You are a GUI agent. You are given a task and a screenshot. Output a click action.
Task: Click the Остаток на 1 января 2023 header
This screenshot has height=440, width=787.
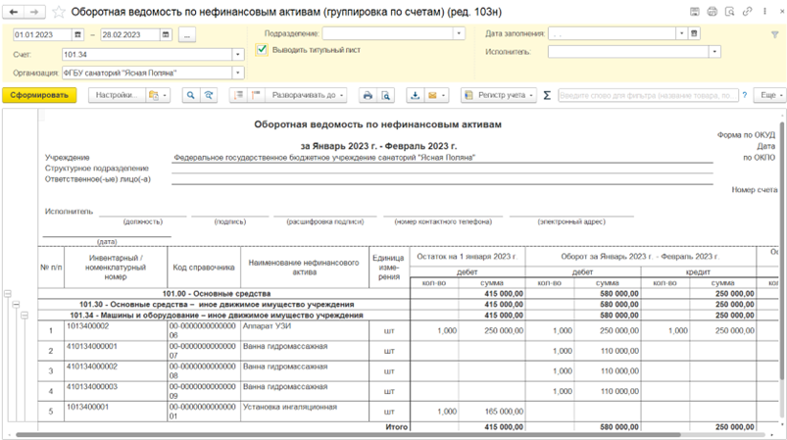[x=467, y=257]
